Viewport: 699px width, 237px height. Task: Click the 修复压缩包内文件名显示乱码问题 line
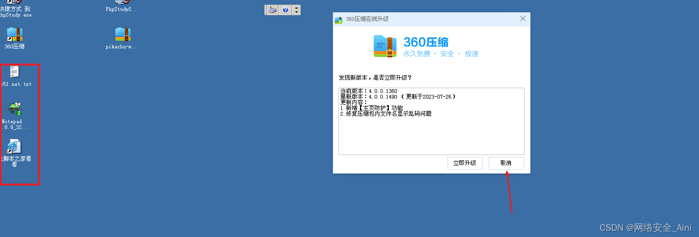386,114
